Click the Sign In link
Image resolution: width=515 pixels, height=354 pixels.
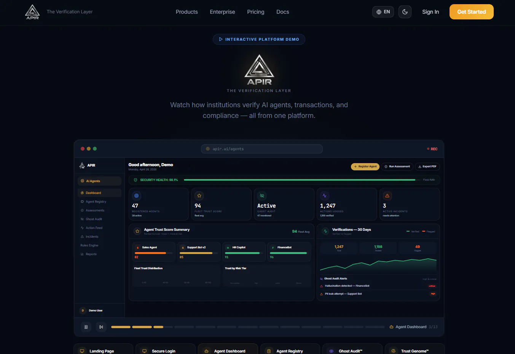pos(430,12)
